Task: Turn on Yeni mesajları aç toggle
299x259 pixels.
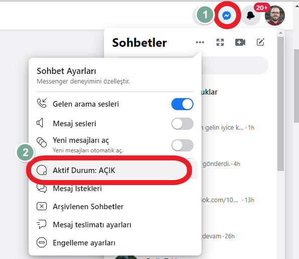Action: (x=182, y=145)
